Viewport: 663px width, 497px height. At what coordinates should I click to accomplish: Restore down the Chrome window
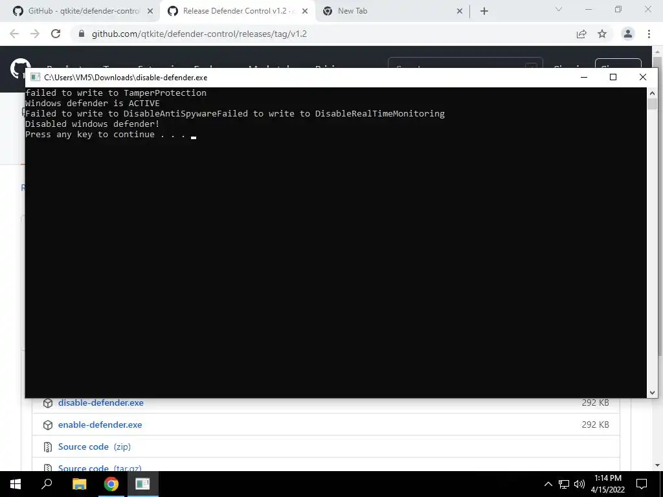point(618,9)
